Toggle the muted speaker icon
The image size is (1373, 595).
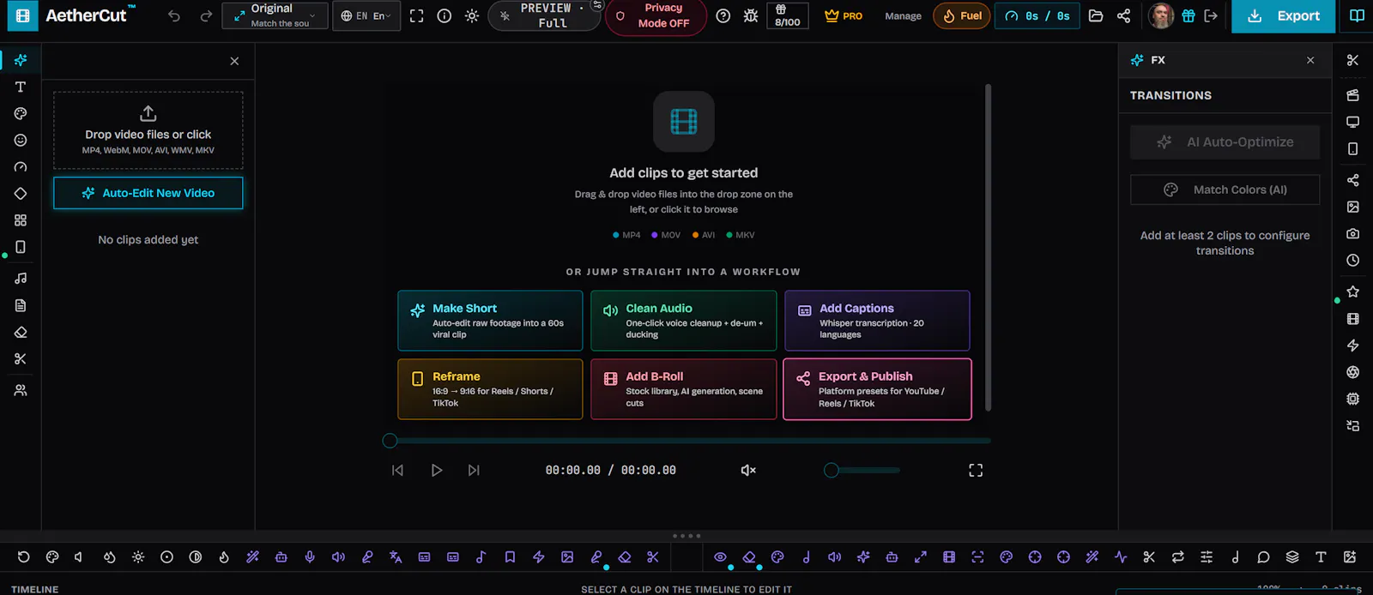tap(748, 470)
